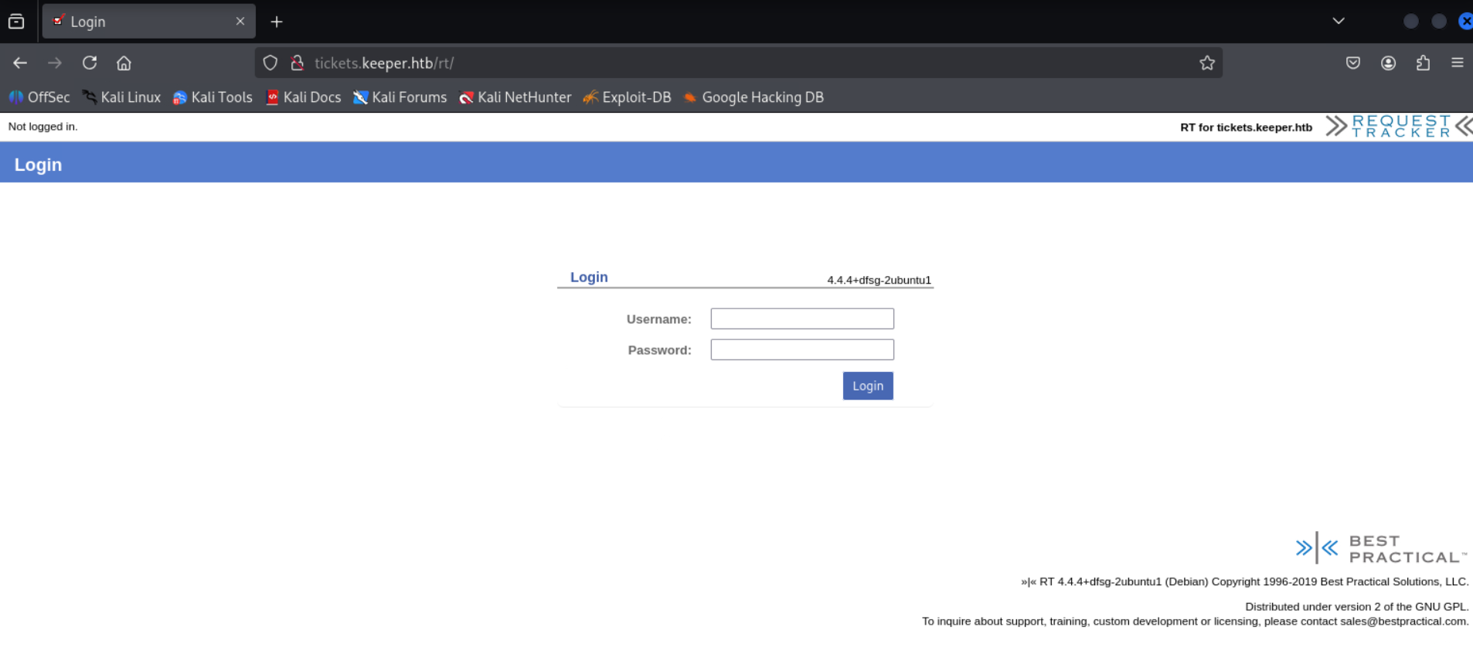The width and height of the screenshot is (1473, 654).
Task: Click the 'Username:' label
Action: [658, 319]
